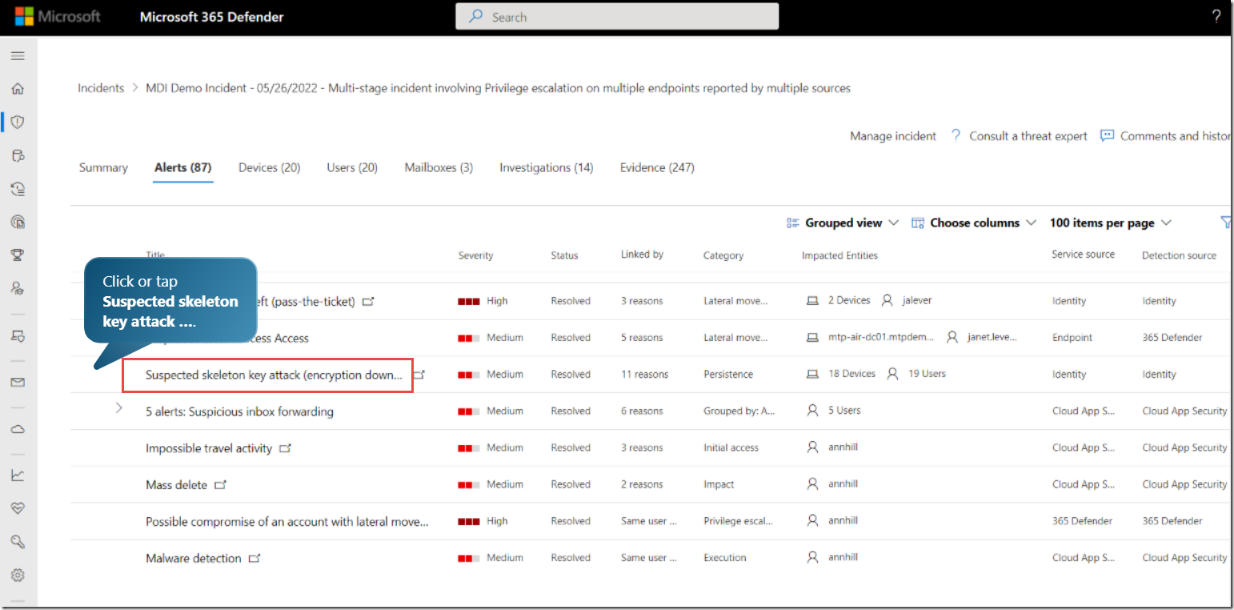1234x610 pixels.
Task: Open Health heart icon in sidebar
Action: 18,508
